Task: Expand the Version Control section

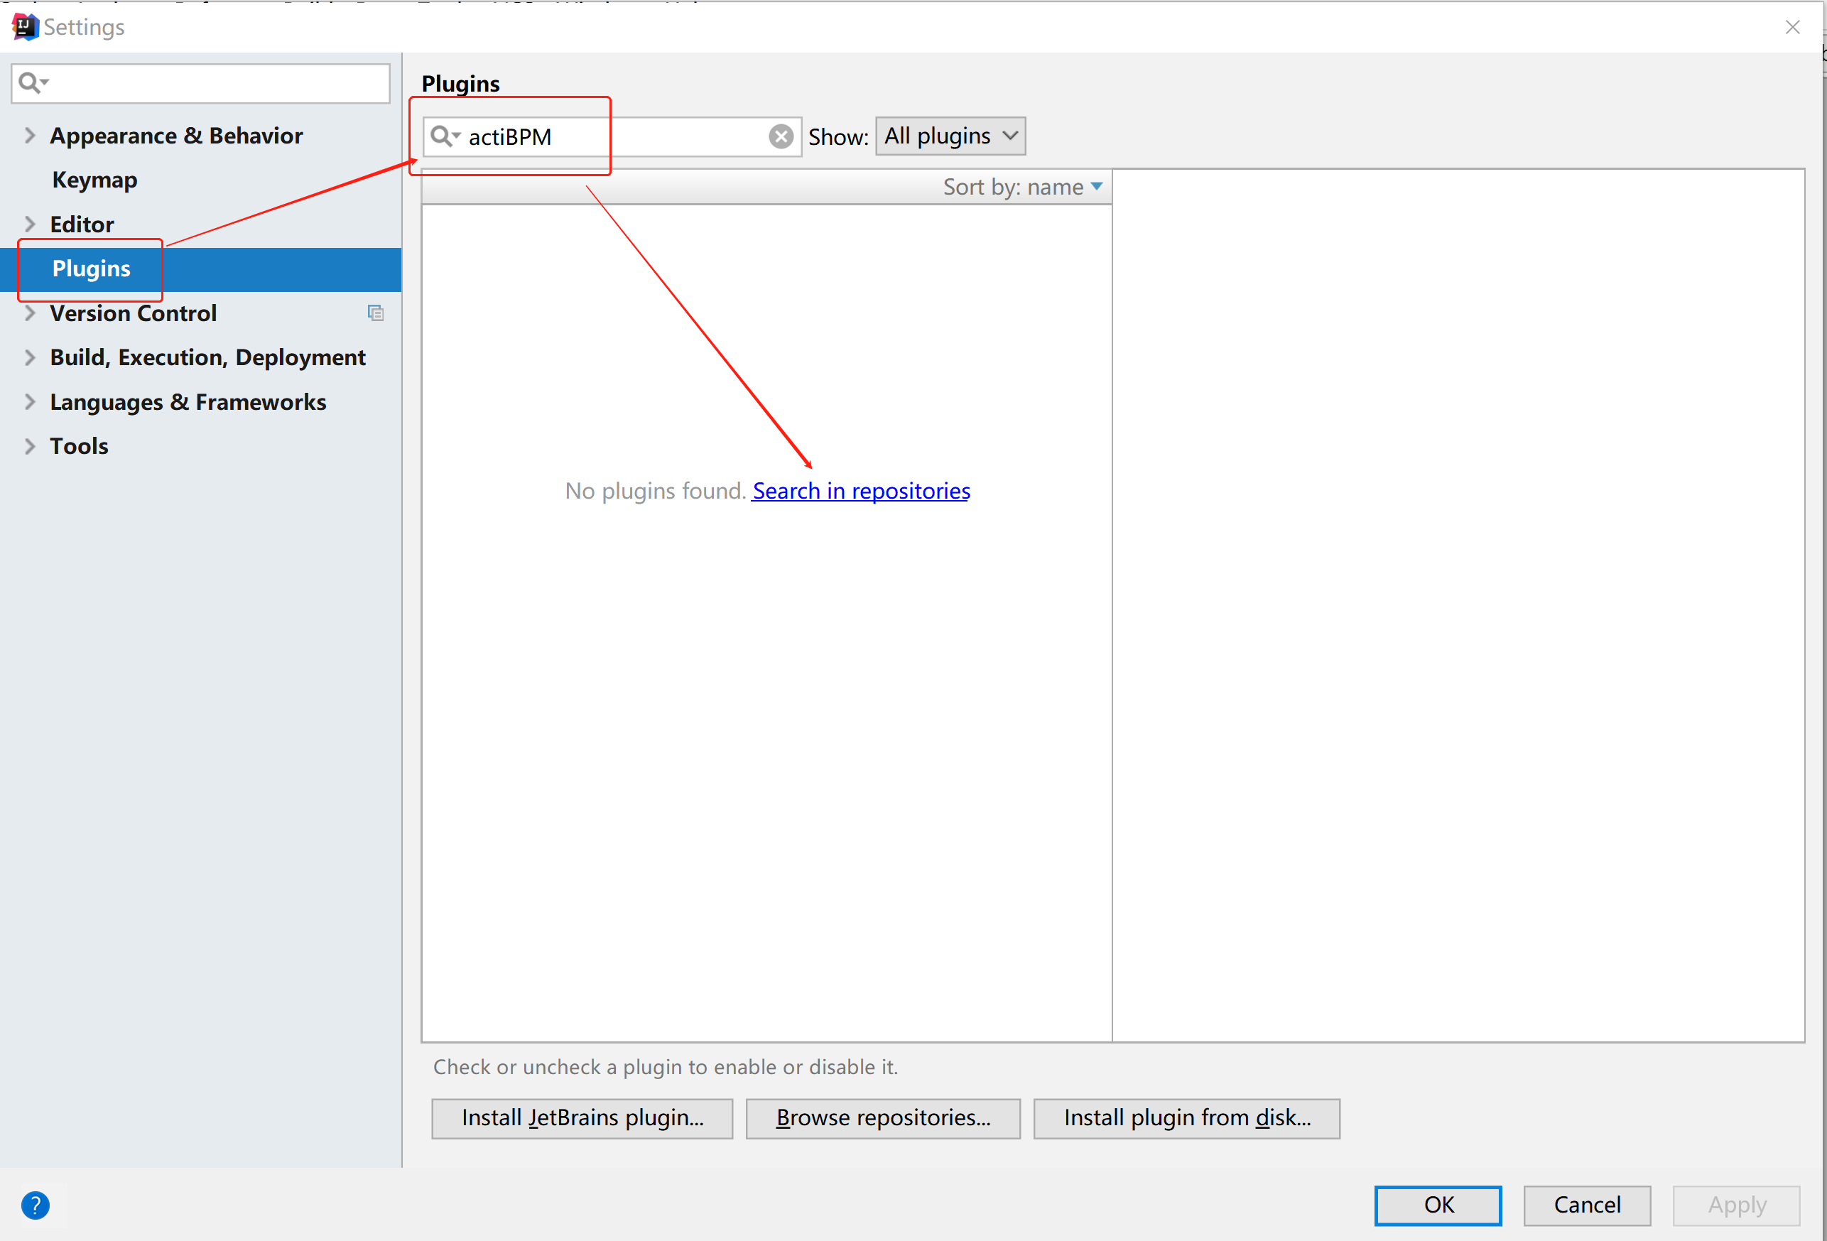Action: coord(31,312)
